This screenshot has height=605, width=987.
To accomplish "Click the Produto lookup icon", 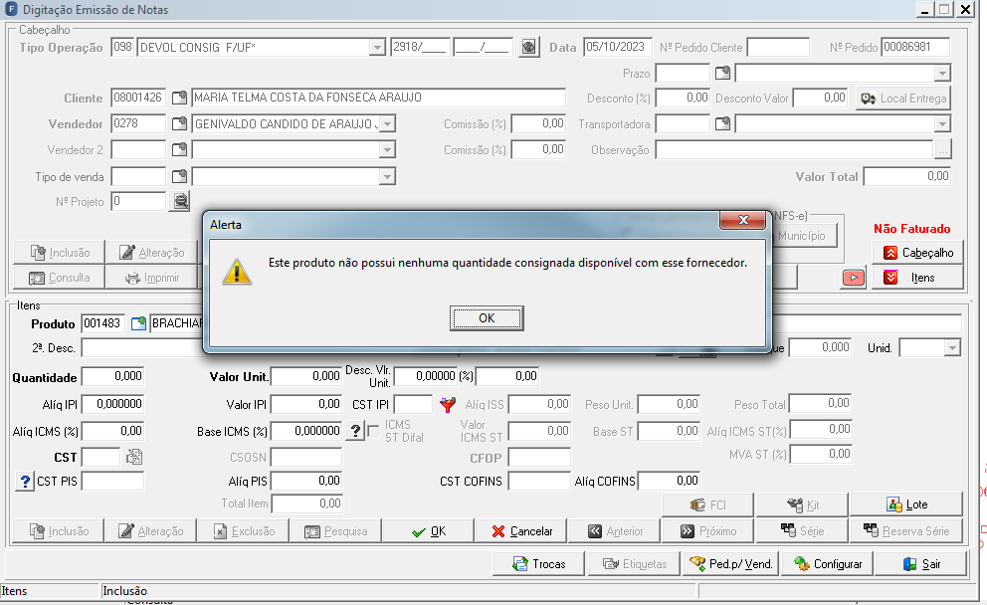I will tap(138, 324).
